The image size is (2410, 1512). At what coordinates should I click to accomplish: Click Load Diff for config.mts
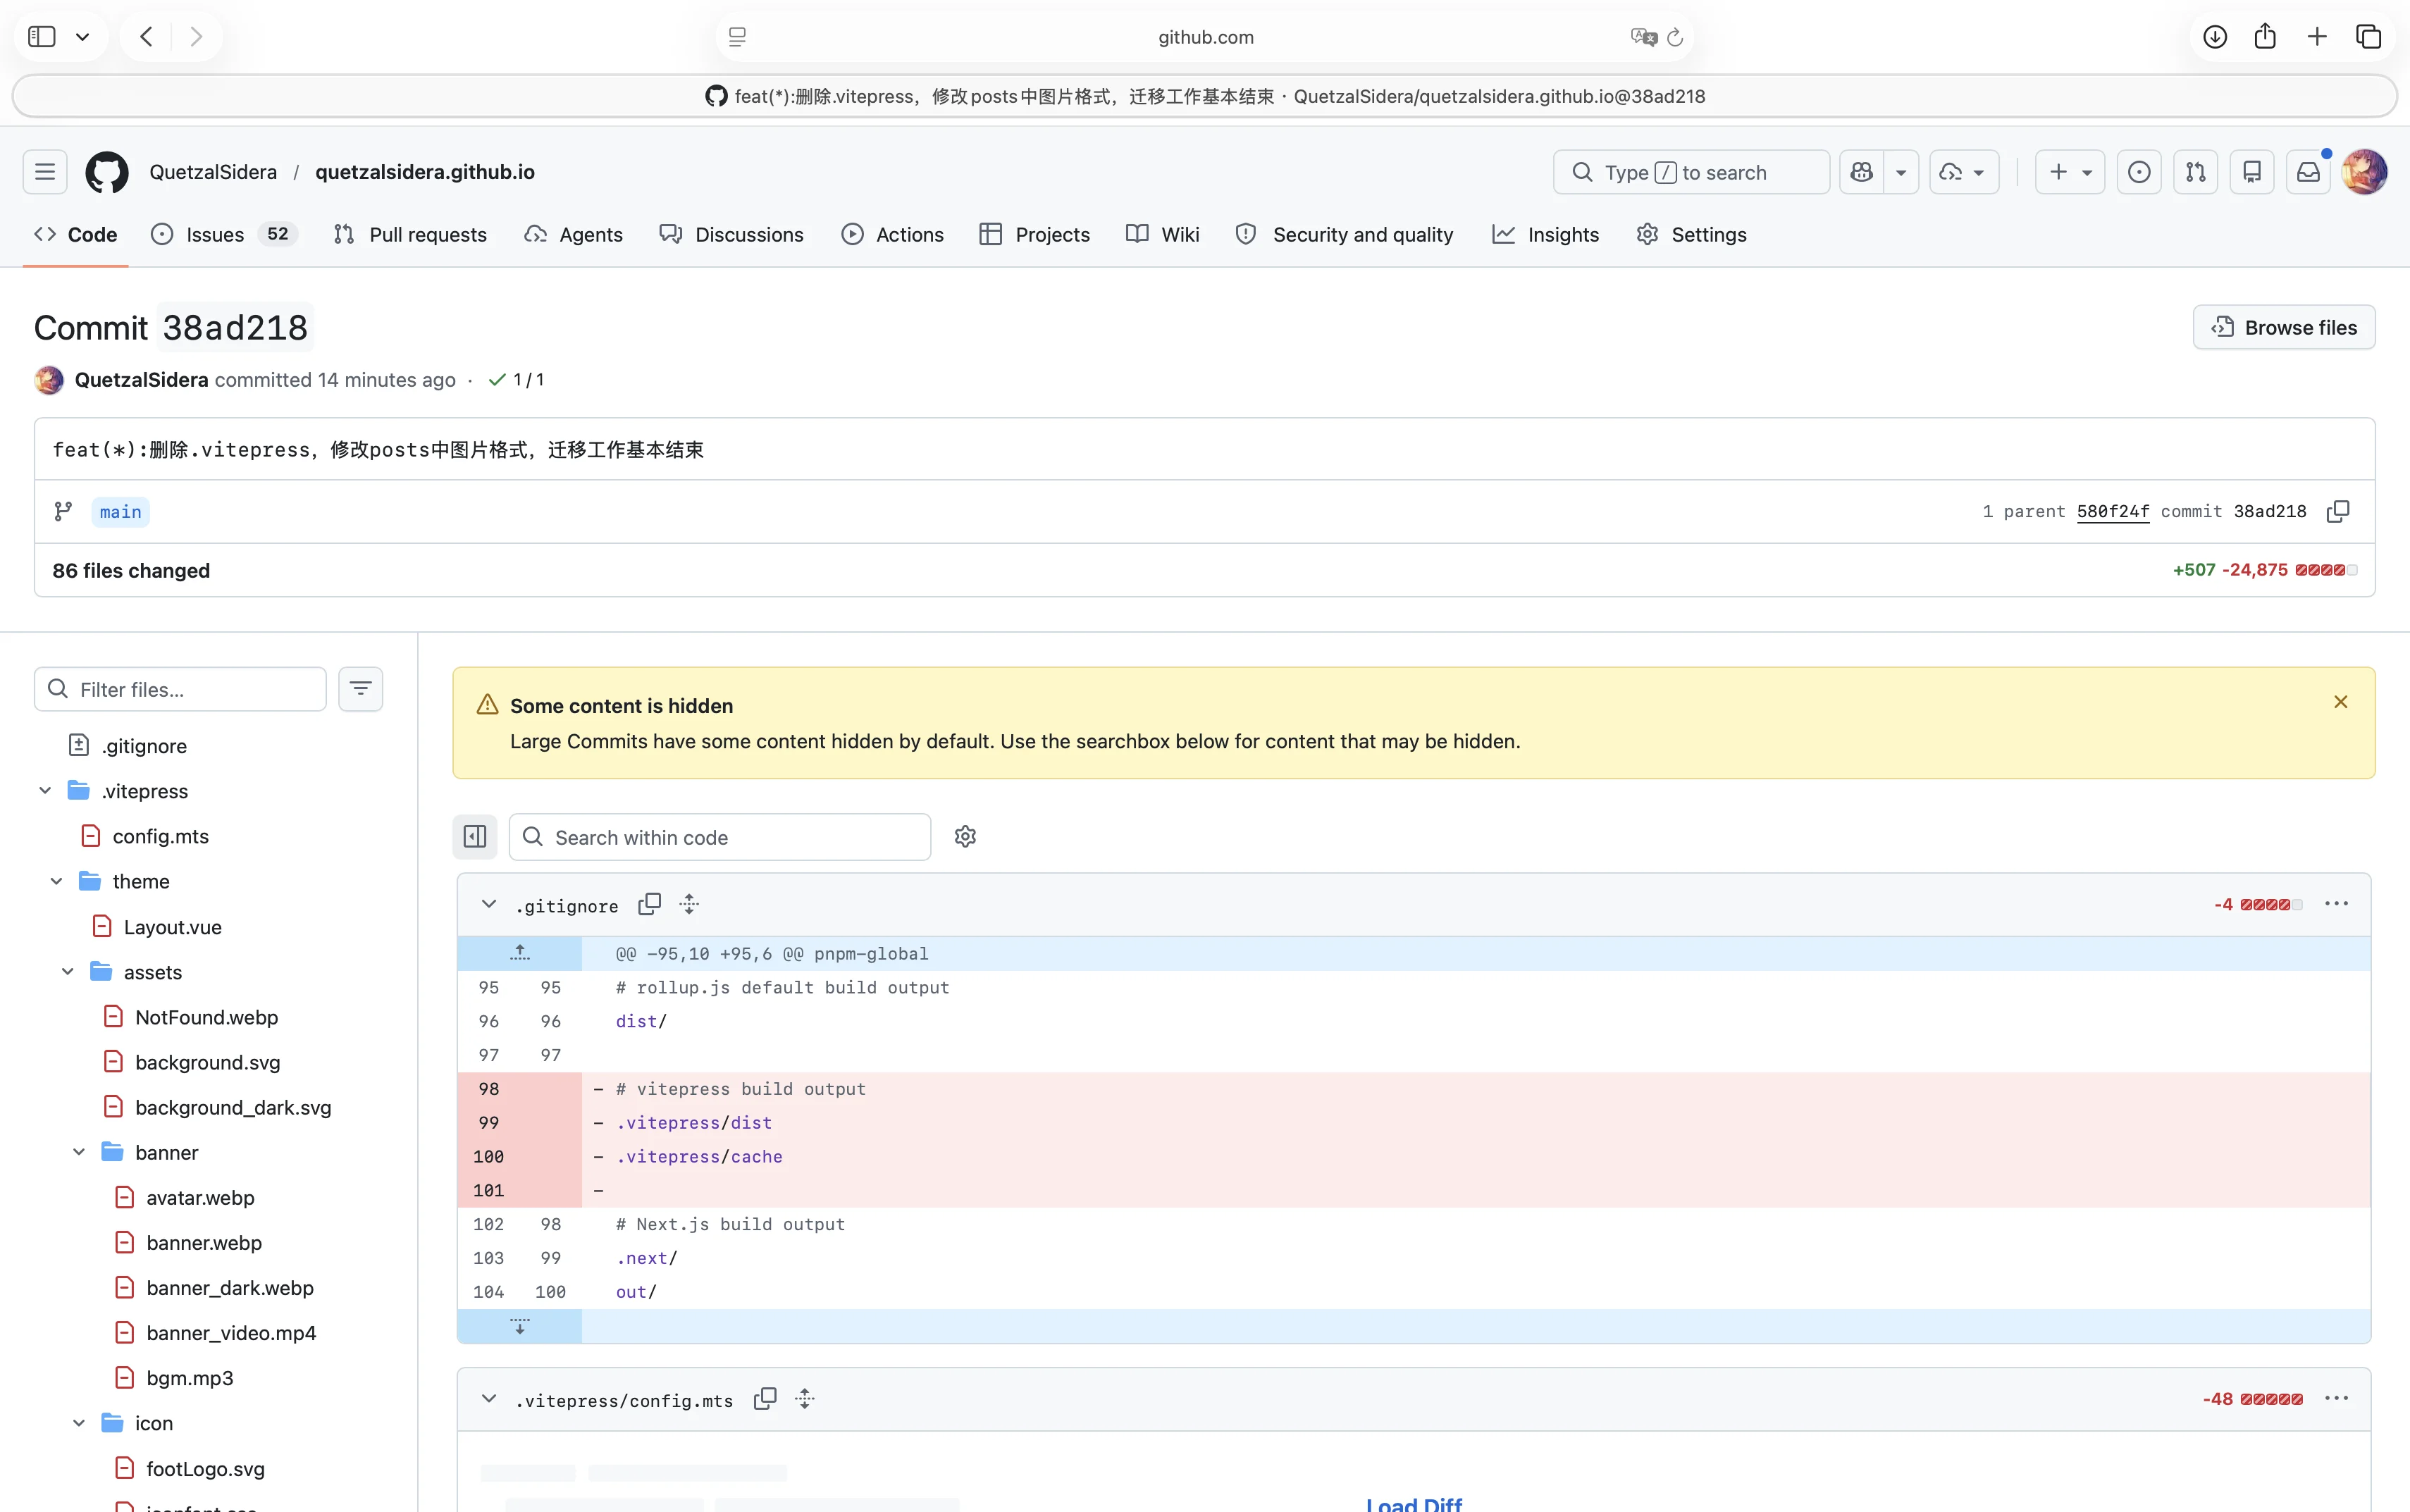click(x=1413, y=1503)
